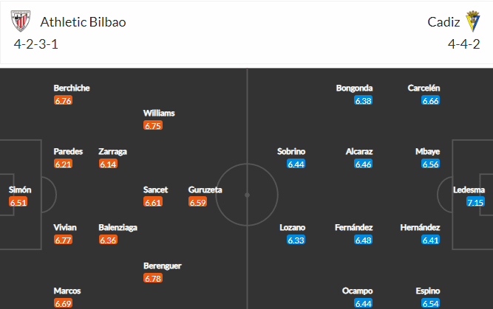Select Berenguer's 6.78 rating badge
Viewport: 493px width, 309px height.
(153, 278)
